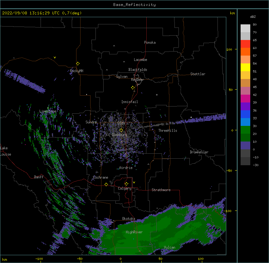The height and width of the screenshot is (263, 269).
Task: Click the yellow v marker near Calgary east
Action: click(x=134, y=182)
